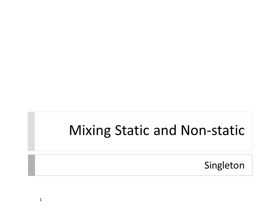Image resolution: width=280 pixels, height=210 pixels.
Task: Click the gap between title and subtitle boxes
Action: [140, 153]
